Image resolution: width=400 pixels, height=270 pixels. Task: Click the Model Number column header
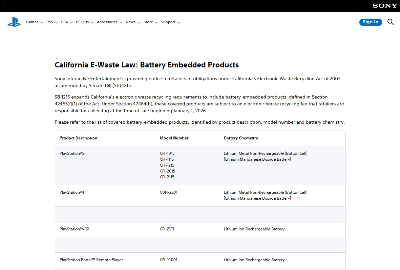click(x=174, y=138)
